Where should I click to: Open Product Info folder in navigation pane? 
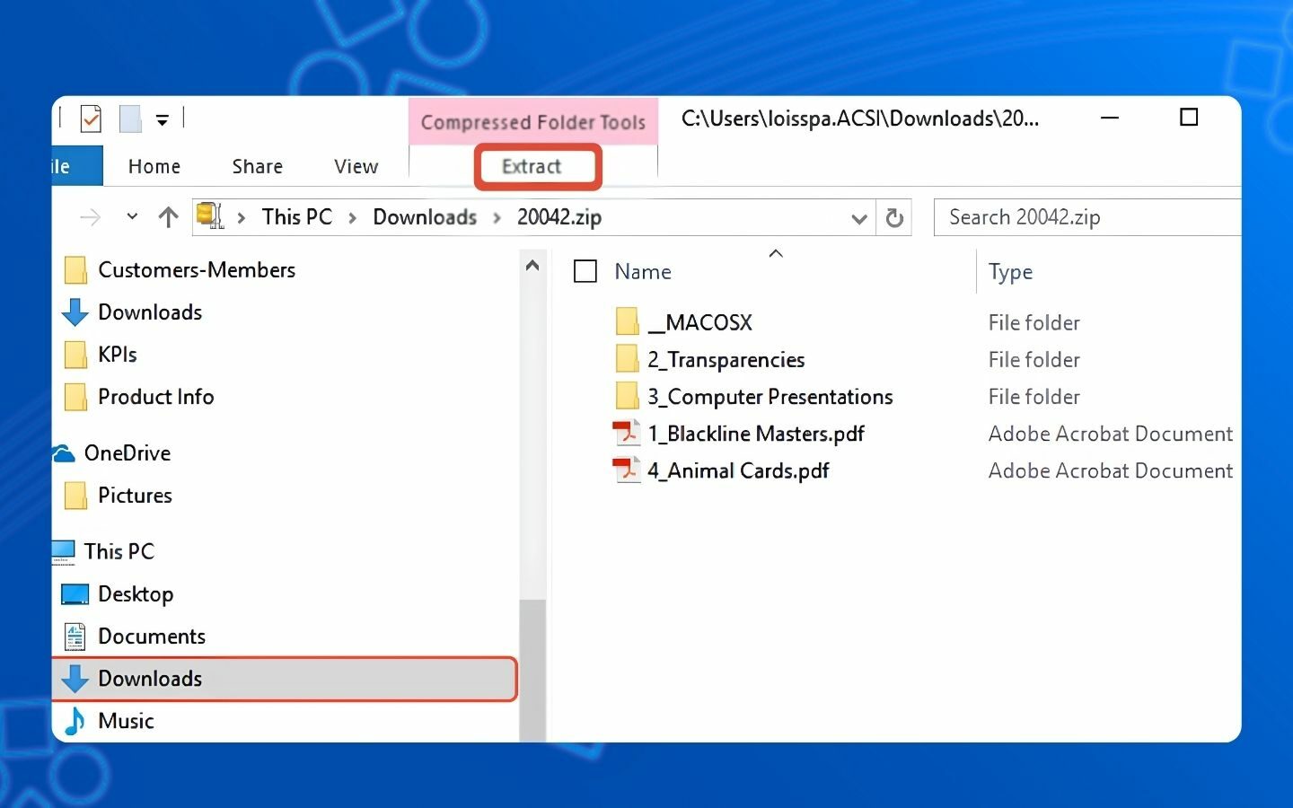point(156,396)
